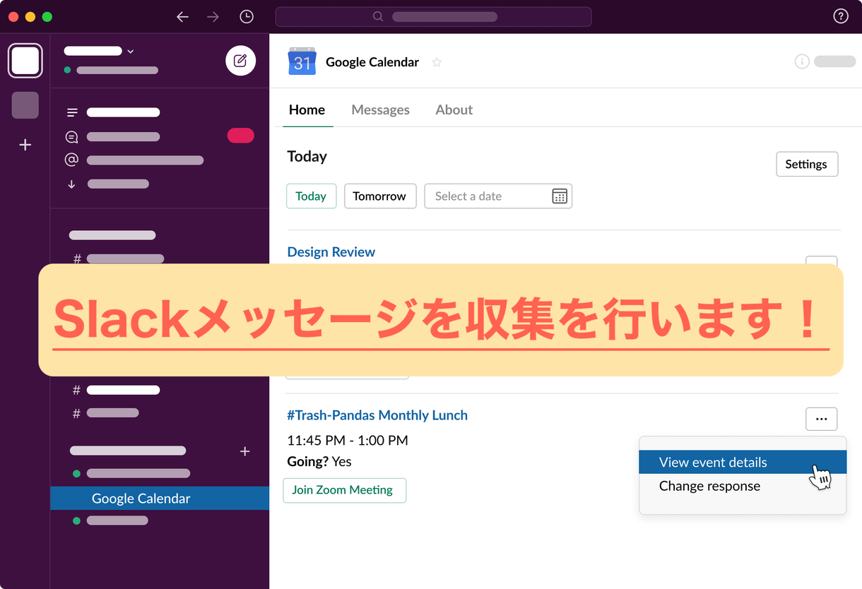This screenshot has height=589, width=862.
Task: Open Settings for the calendar view
Action: pyautogui.click(x=807, y=164)
